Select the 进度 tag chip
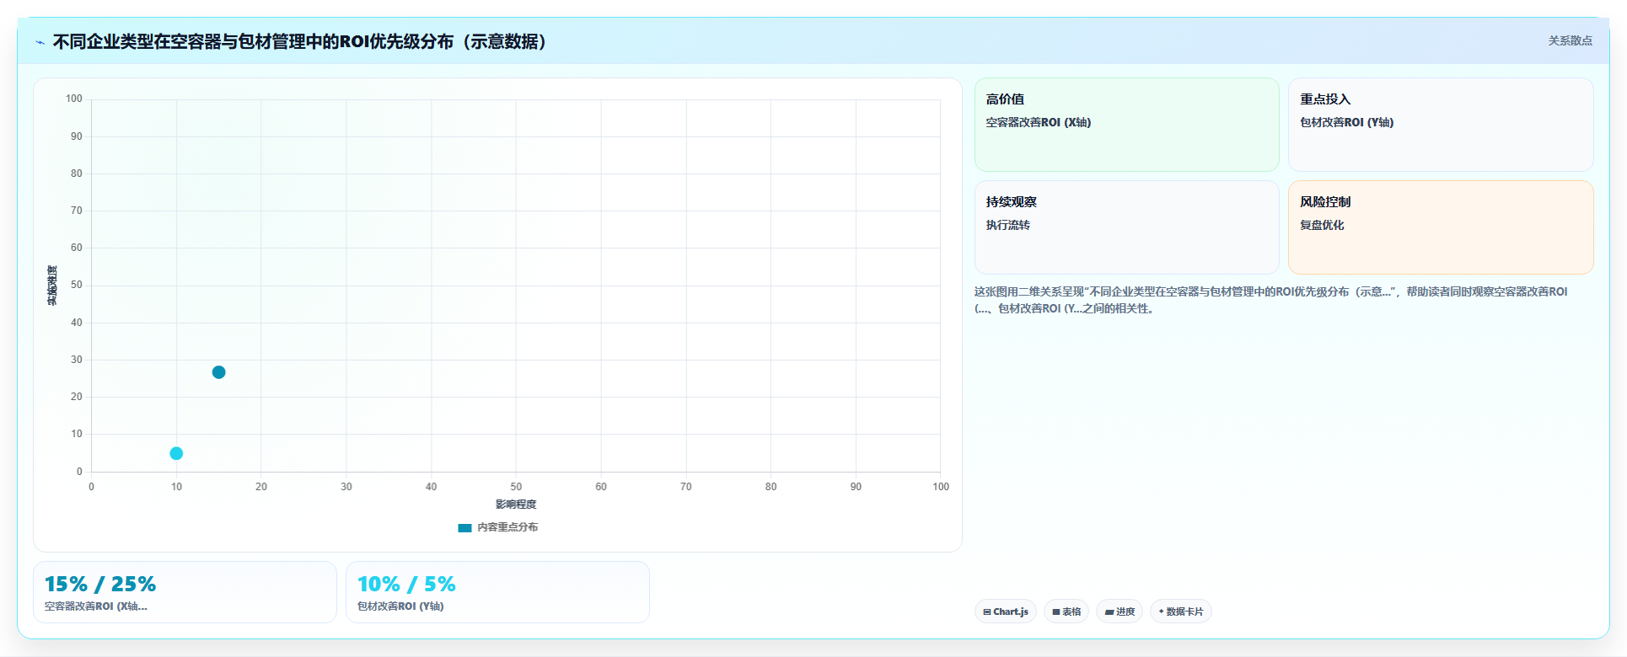 [x=1120, y=612]
